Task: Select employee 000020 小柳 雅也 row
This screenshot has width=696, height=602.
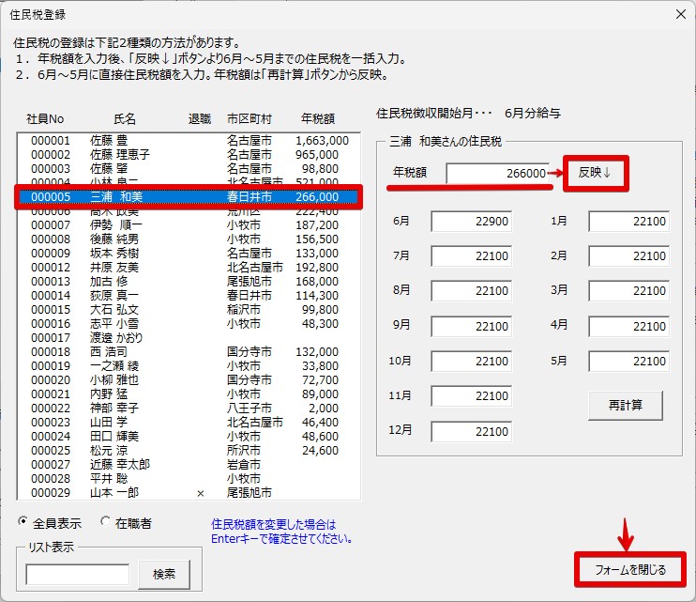Action: click(189, 379)
